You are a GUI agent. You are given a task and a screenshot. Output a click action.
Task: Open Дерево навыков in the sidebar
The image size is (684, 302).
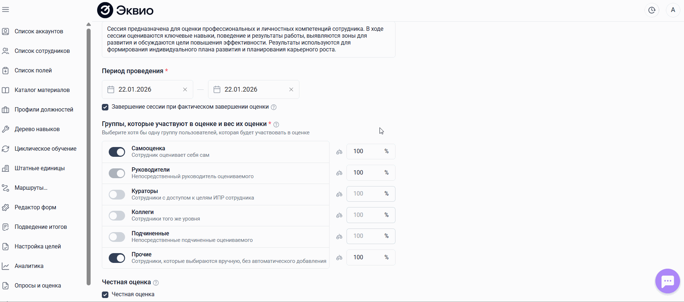tap(37, 129)
